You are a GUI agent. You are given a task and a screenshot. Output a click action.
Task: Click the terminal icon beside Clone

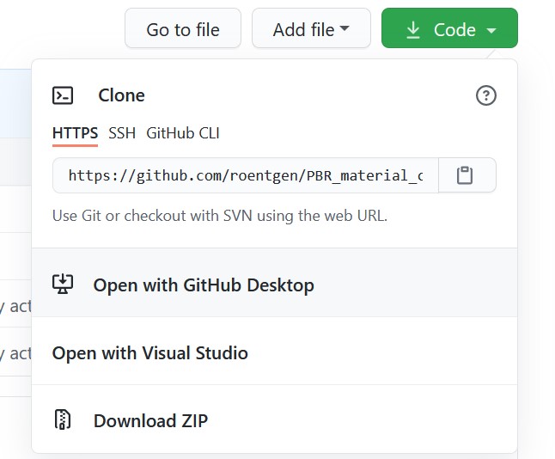pos(63,95)
